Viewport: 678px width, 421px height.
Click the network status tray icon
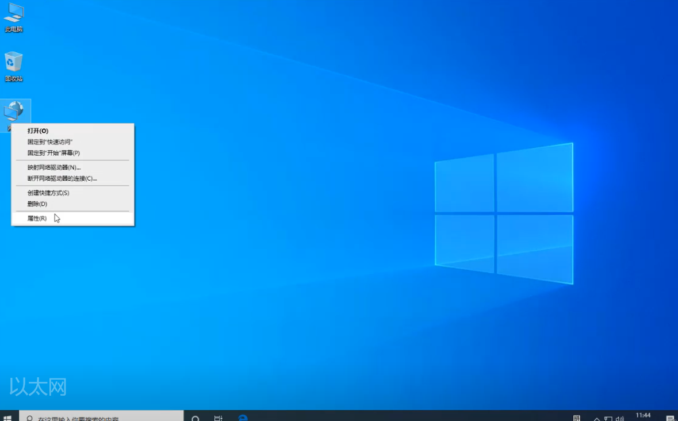point(608,419)
